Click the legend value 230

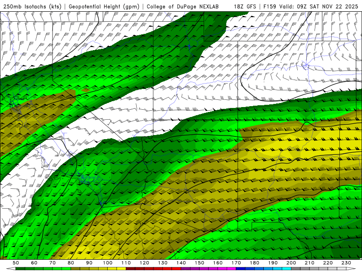(x=346, y=263)
